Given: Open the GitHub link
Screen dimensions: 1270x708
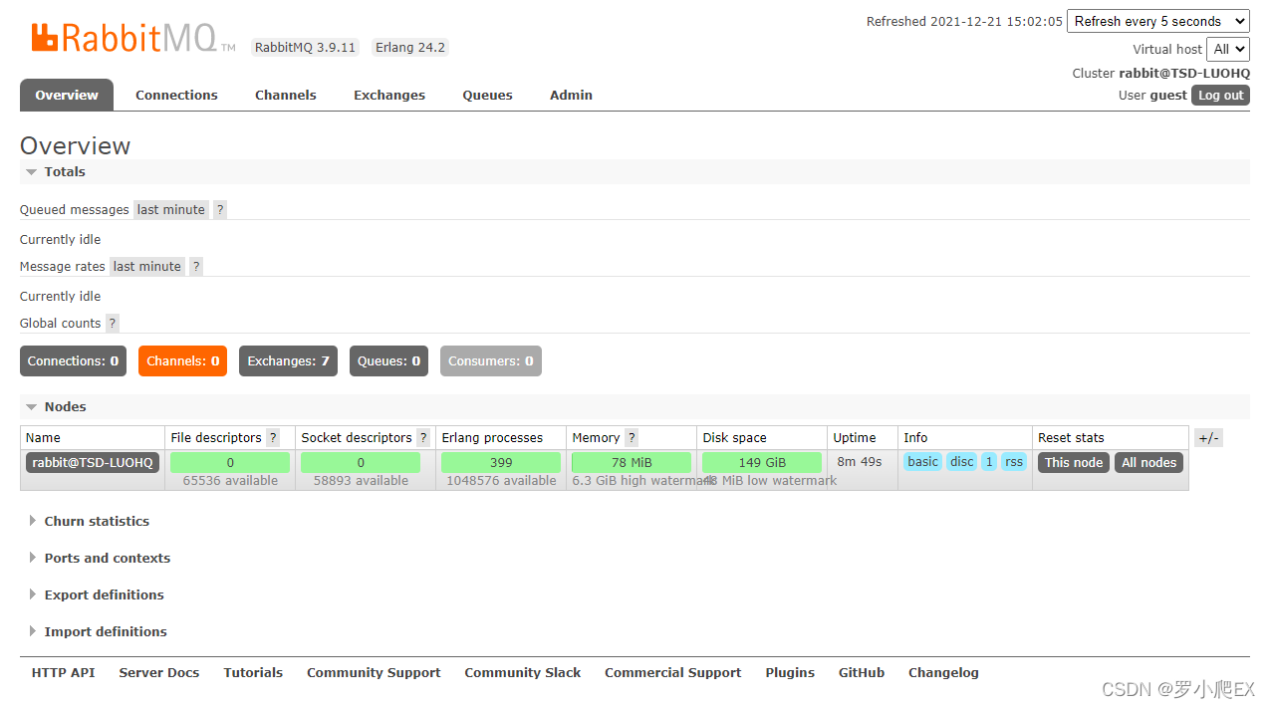Looking at the screenshot, I should (862, 673).
